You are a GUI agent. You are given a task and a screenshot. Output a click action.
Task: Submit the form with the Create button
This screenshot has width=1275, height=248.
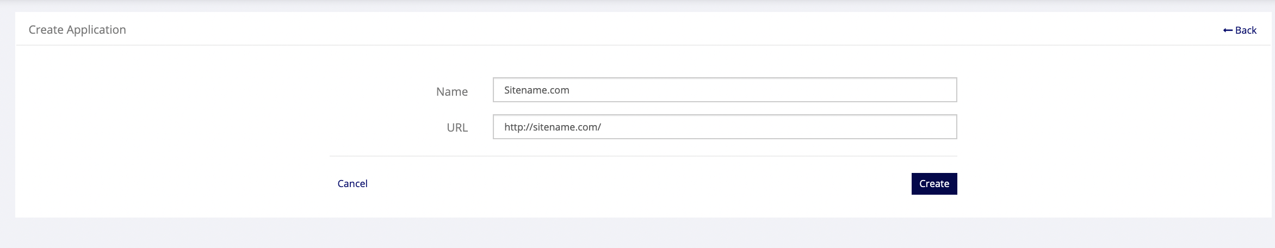tap(934, 184)
